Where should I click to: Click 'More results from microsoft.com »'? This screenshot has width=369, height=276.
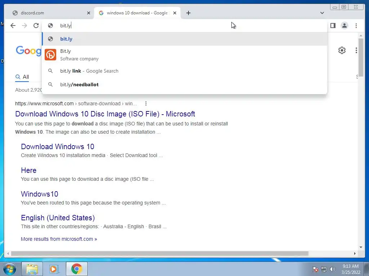click(x=59, y=239)
